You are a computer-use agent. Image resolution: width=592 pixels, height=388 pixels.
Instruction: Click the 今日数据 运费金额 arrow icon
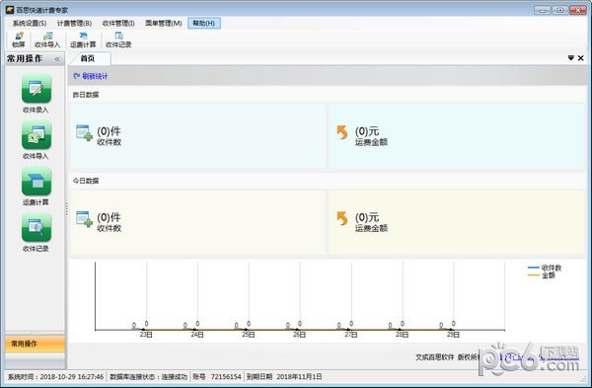tap(342, 218)
